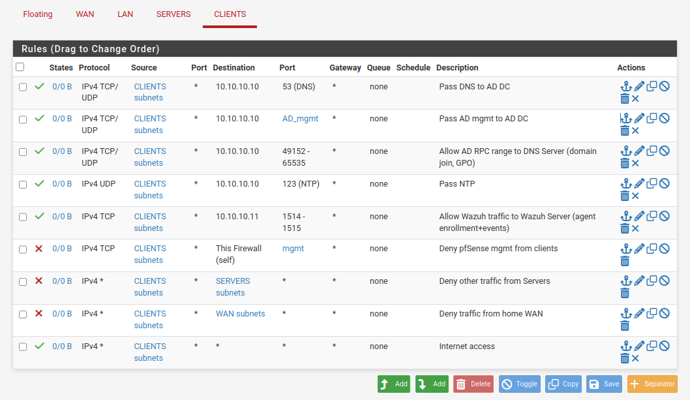The width and height of the screenshot is (690, 400).
Task: Open the AD_mgmt port alias link
Action: (x=300, y=119)
